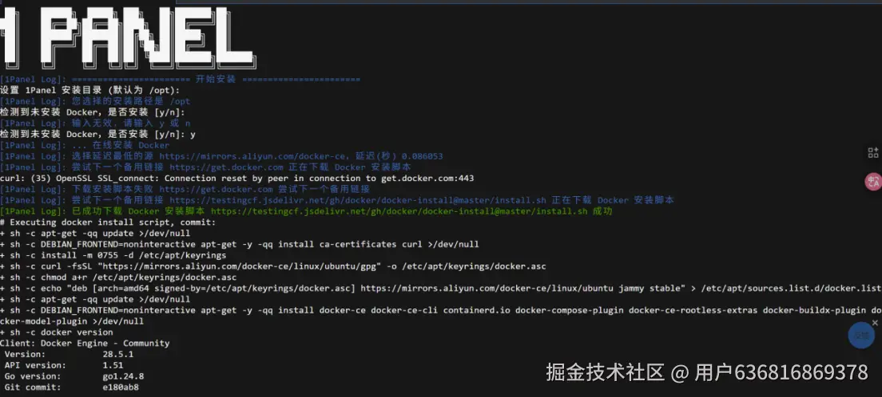Click API version value "1.51"
Screen dimensions: 882x397
[x=113, y=365]
